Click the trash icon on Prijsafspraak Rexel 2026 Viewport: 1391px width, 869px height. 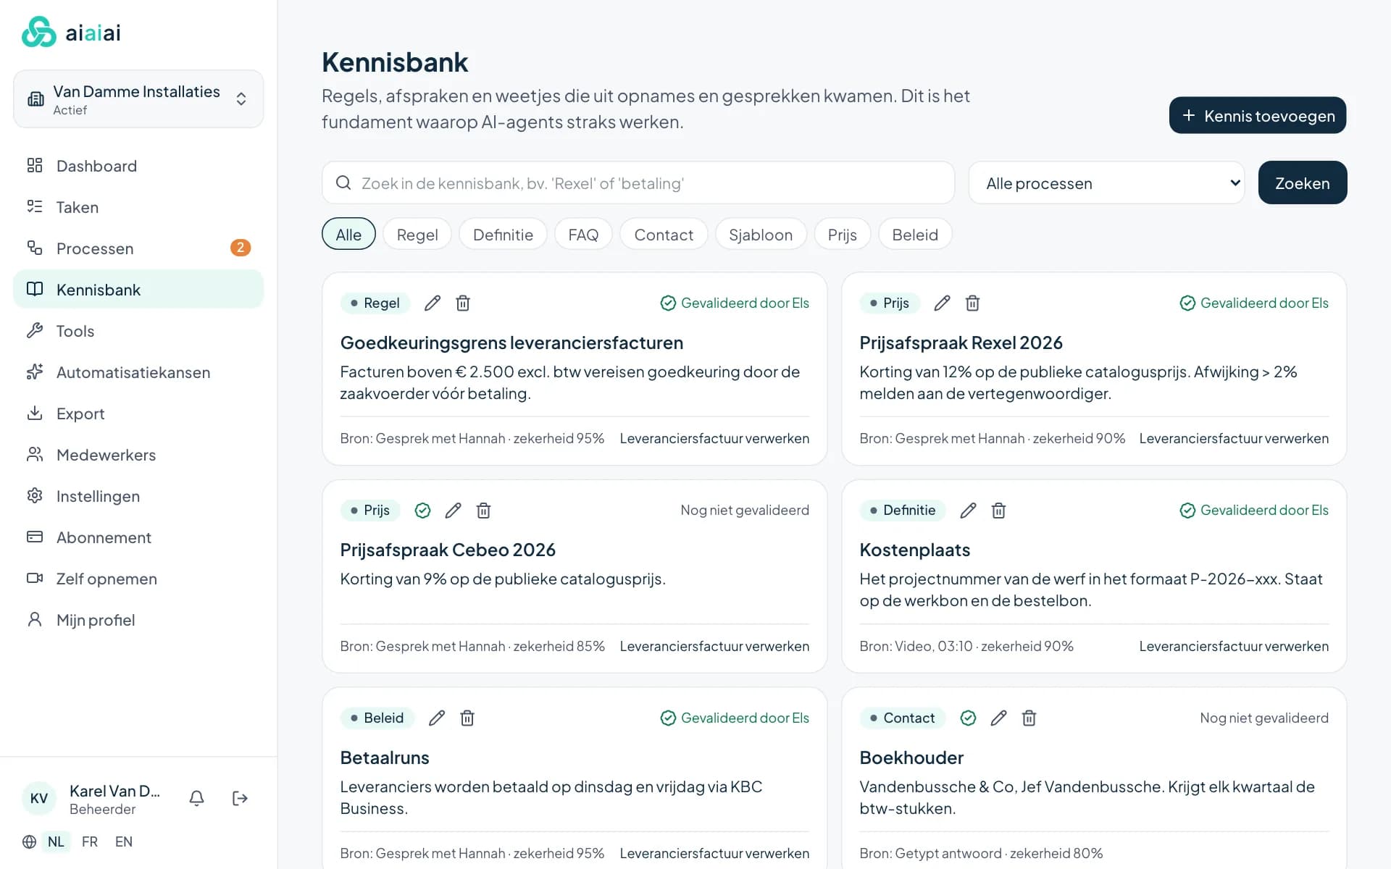pos(972,303)
